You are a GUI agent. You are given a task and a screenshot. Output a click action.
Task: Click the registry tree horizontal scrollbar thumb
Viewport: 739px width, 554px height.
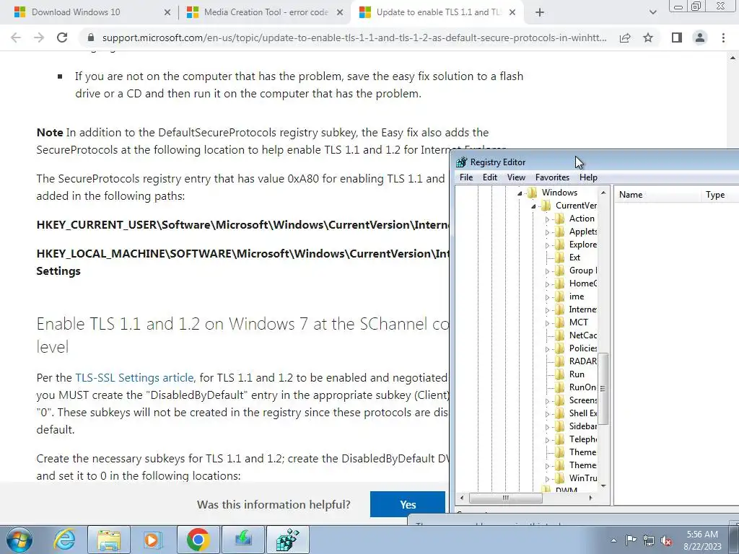pyautogui.click(x=506, y=498)
